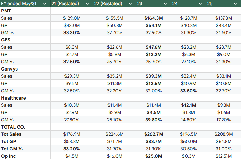Select total GP cell $83.7M
The image size is (241, 159).
tap(154, 141)
